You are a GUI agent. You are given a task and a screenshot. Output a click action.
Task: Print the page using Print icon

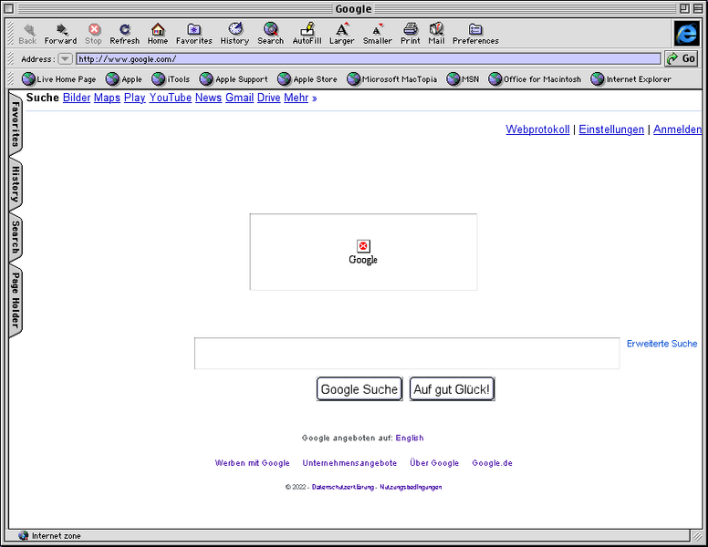411,29
